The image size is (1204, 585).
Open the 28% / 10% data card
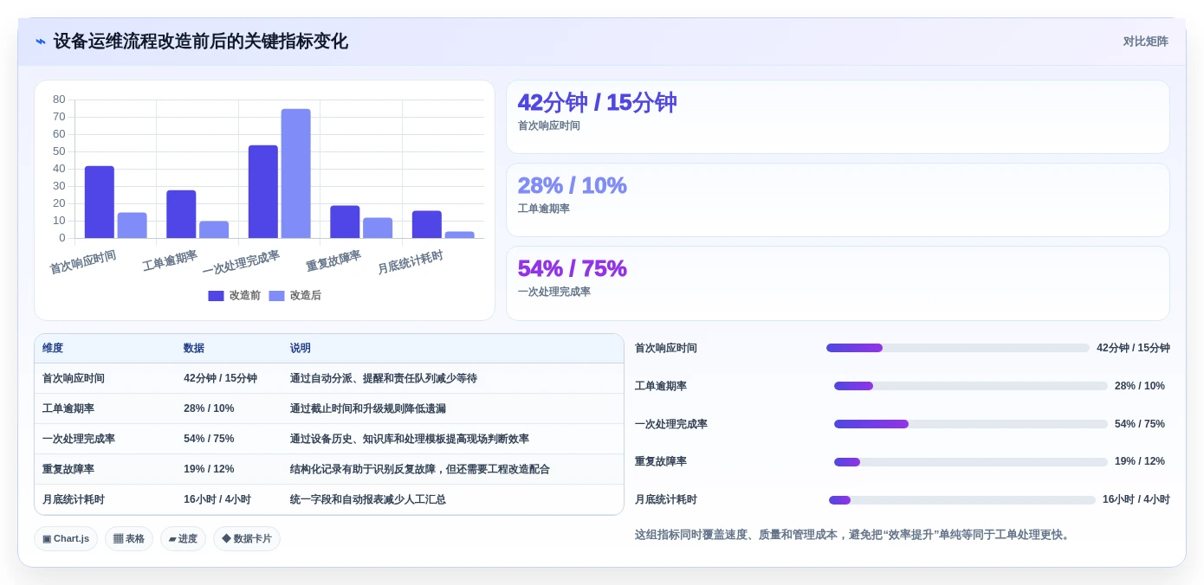(838, 200)
